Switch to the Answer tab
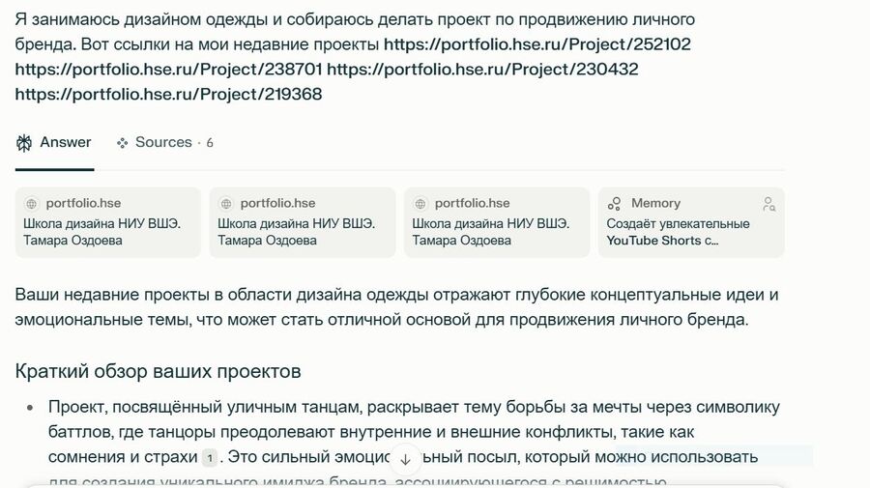 [x=65, y=143]
